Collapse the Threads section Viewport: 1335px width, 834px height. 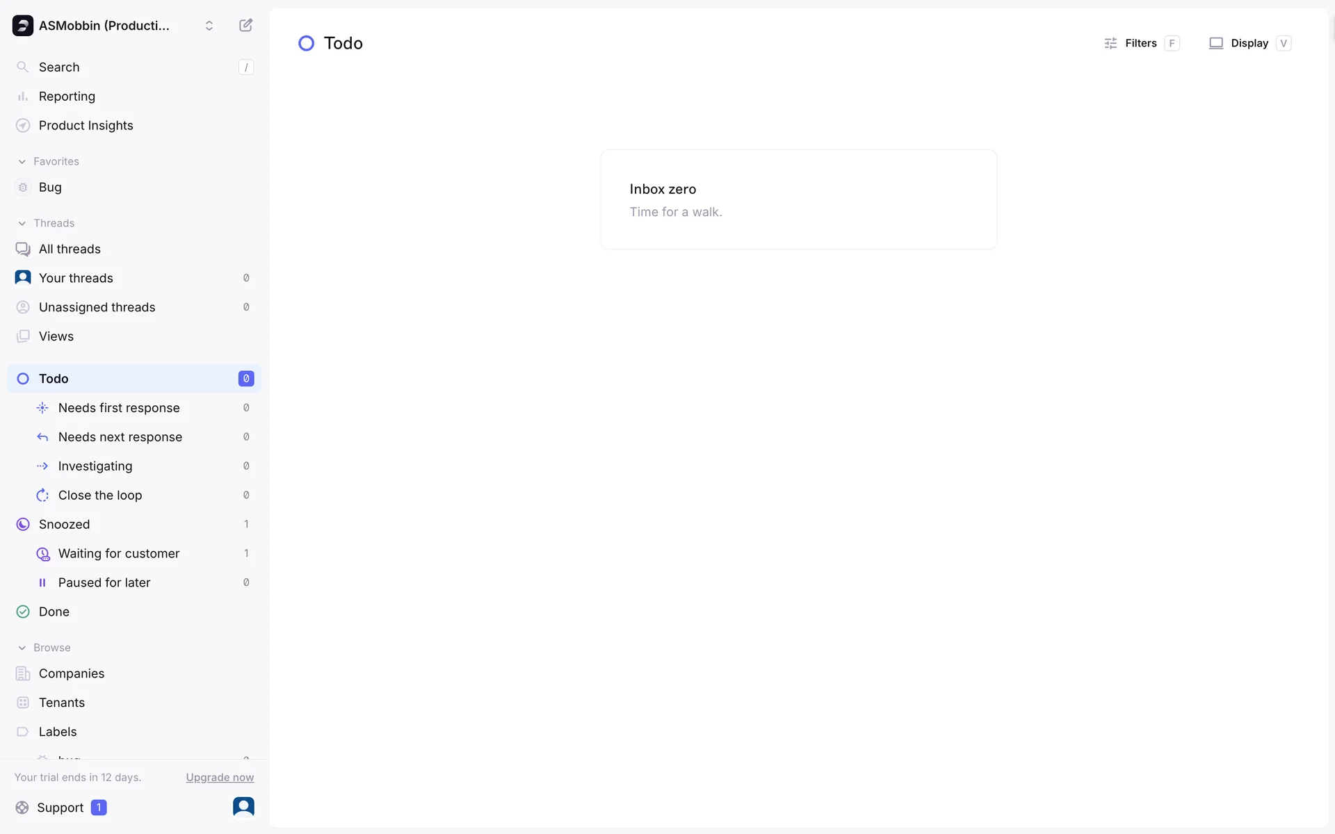point(22,223)
